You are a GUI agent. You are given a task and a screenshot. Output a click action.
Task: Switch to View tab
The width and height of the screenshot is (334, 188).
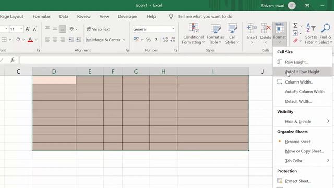104,16
